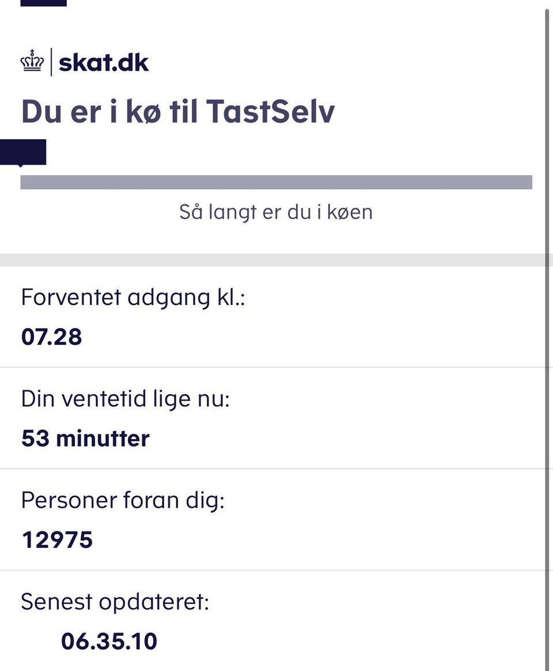Click the label 'Personer foran dig:'
Viewport: 553px width, 671px height.
(123, 500)
